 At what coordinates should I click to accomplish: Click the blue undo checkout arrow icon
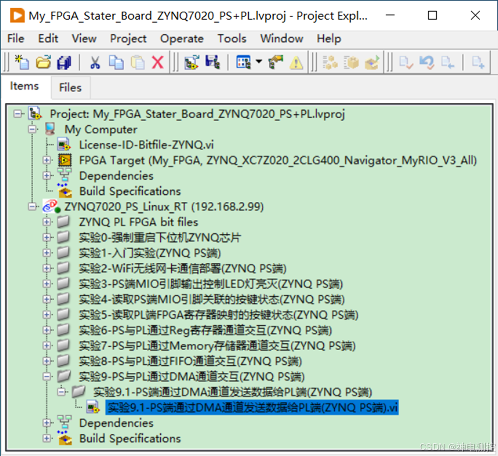pyautogui.click(x=426, y=62)
